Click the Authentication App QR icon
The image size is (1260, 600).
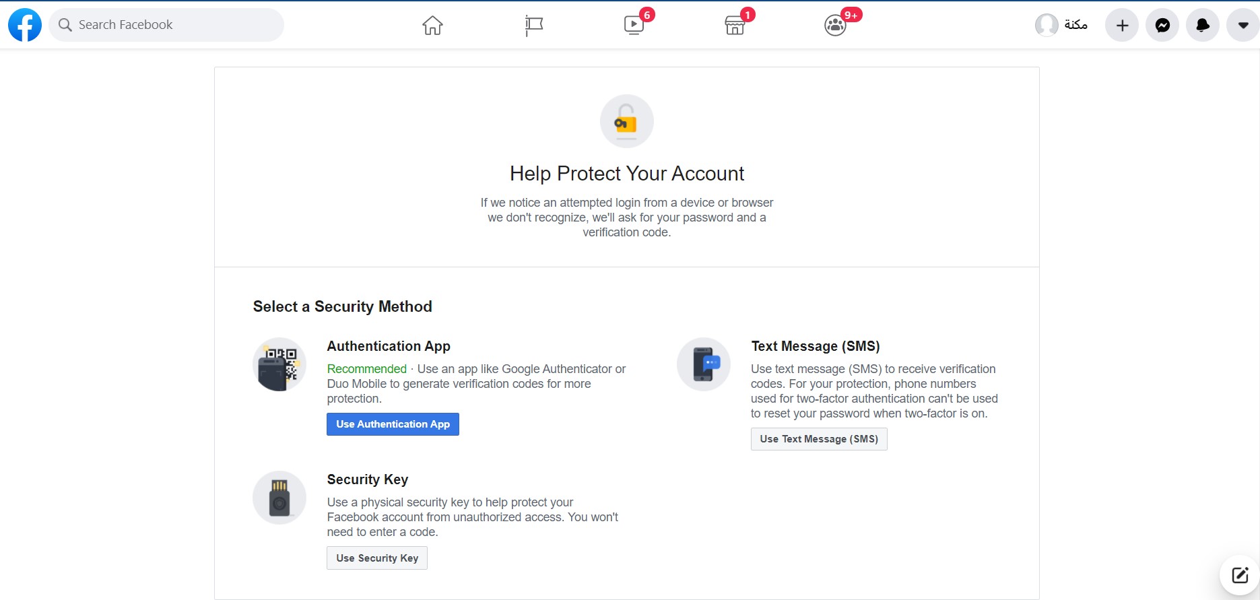pyautogui.click(x=279, y=364)
